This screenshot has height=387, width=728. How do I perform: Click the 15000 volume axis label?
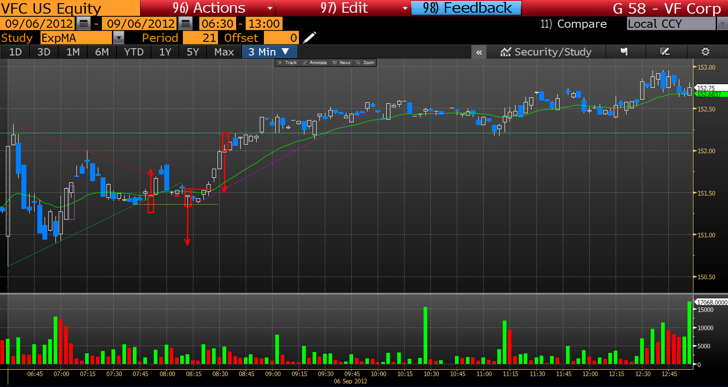tap(705, 310)
